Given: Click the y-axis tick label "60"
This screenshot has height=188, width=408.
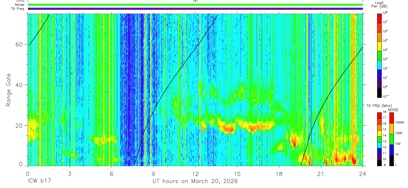Looking at the screenshot, I should click(x=19, y=44).
